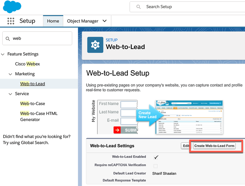
Task: Click the Setup gear icon tile
Action: [x=95, y=45]
